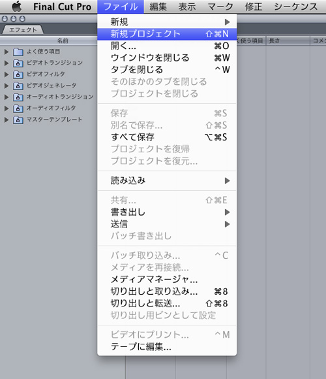326x379 pixels.
Task: Click the よく使う項目 folder icon
Action: (18, 52)
